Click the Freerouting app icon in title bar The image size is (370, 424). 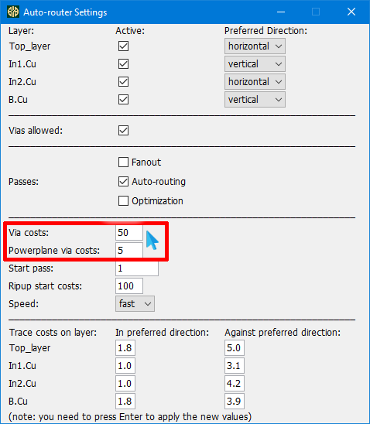click(x=12, y=12)
